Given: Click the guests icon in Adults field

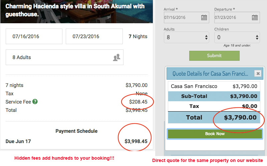Looking at the screenshot, I should point(116,57).
